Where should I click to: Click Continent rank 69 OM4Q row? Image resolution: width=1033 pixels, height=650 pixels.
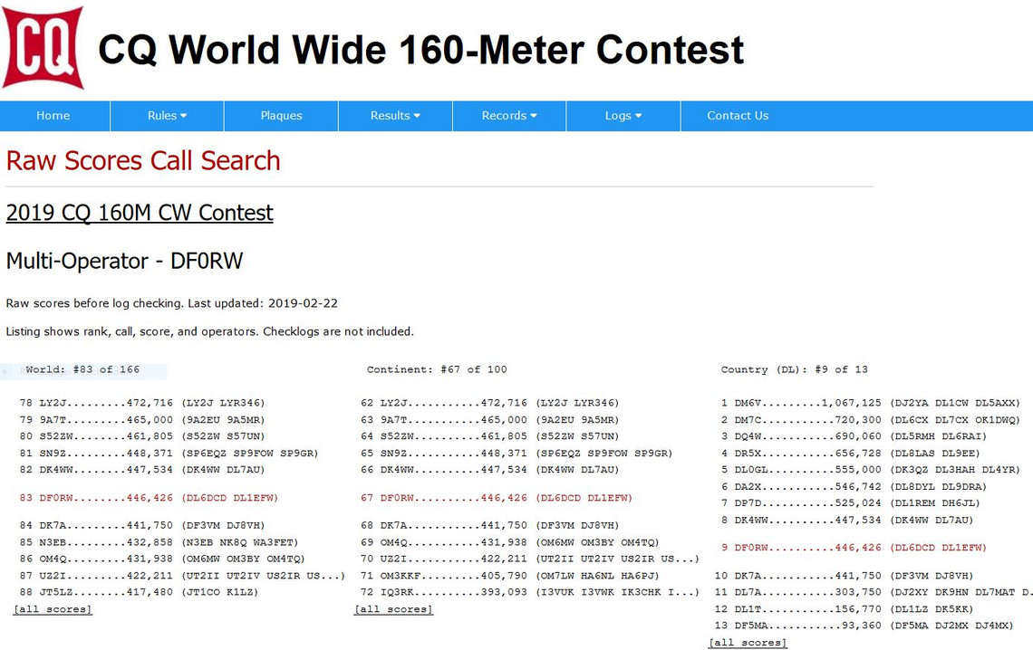[510, 543]
